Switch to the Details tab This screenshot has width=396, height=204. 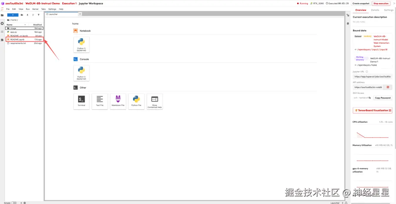(x=375, y=10)
